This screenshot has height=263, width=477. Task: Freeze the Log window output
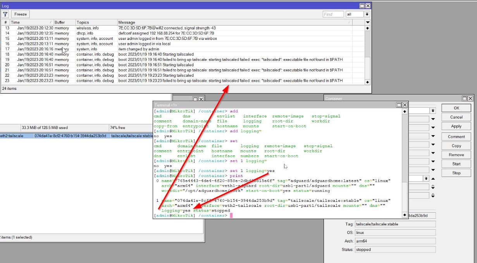pos(21,14)
